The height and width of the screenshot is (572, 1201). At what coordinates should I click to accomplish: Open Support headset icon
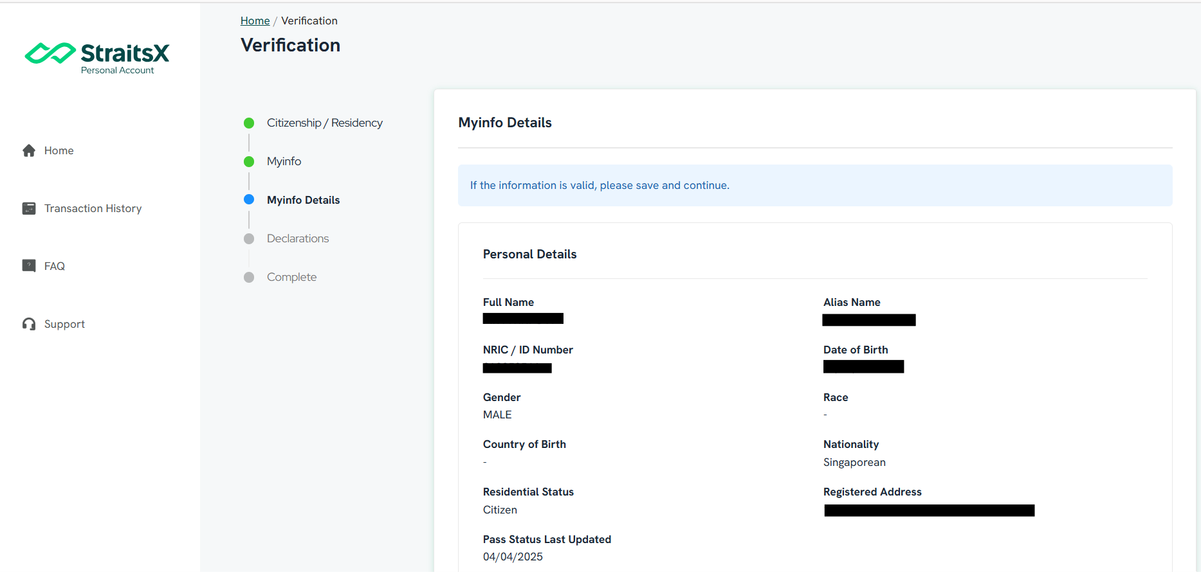pyautogui.click(x=29, y=324)
